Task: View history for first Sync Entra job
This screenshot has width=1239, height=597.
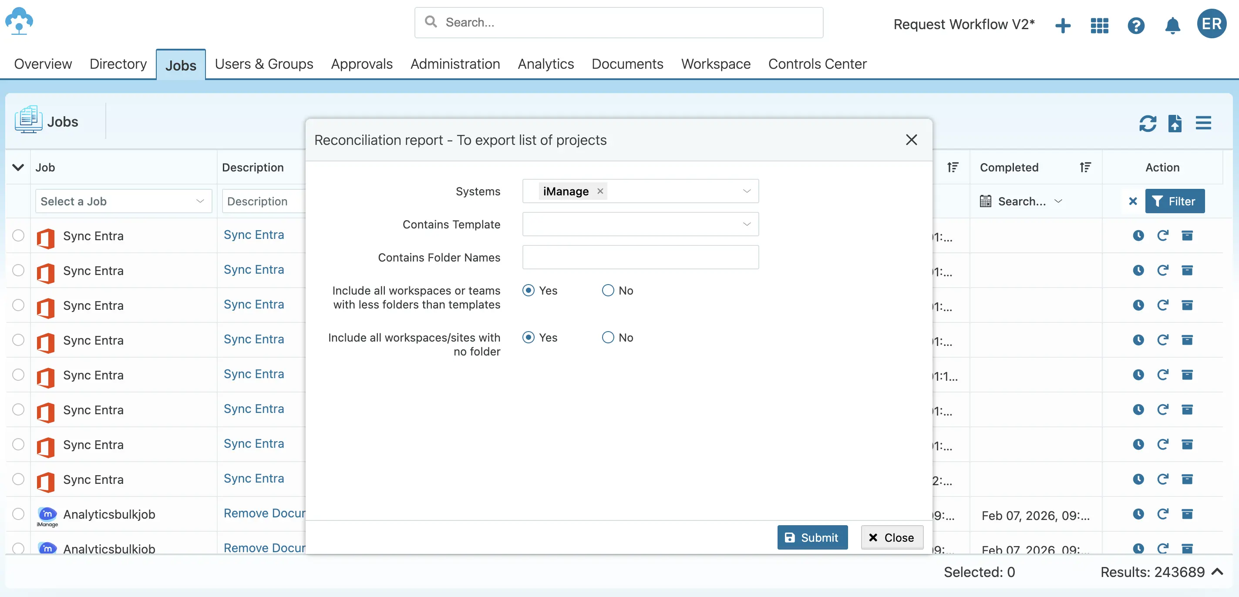Action: coord(1138,235)
